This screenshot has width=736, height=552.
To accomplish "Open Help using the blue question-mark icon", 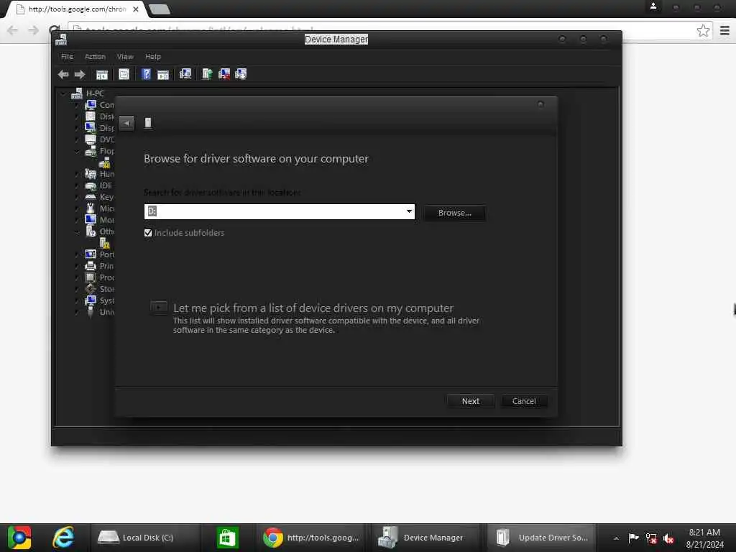I will pyautogui.click(x=146, y=74).
